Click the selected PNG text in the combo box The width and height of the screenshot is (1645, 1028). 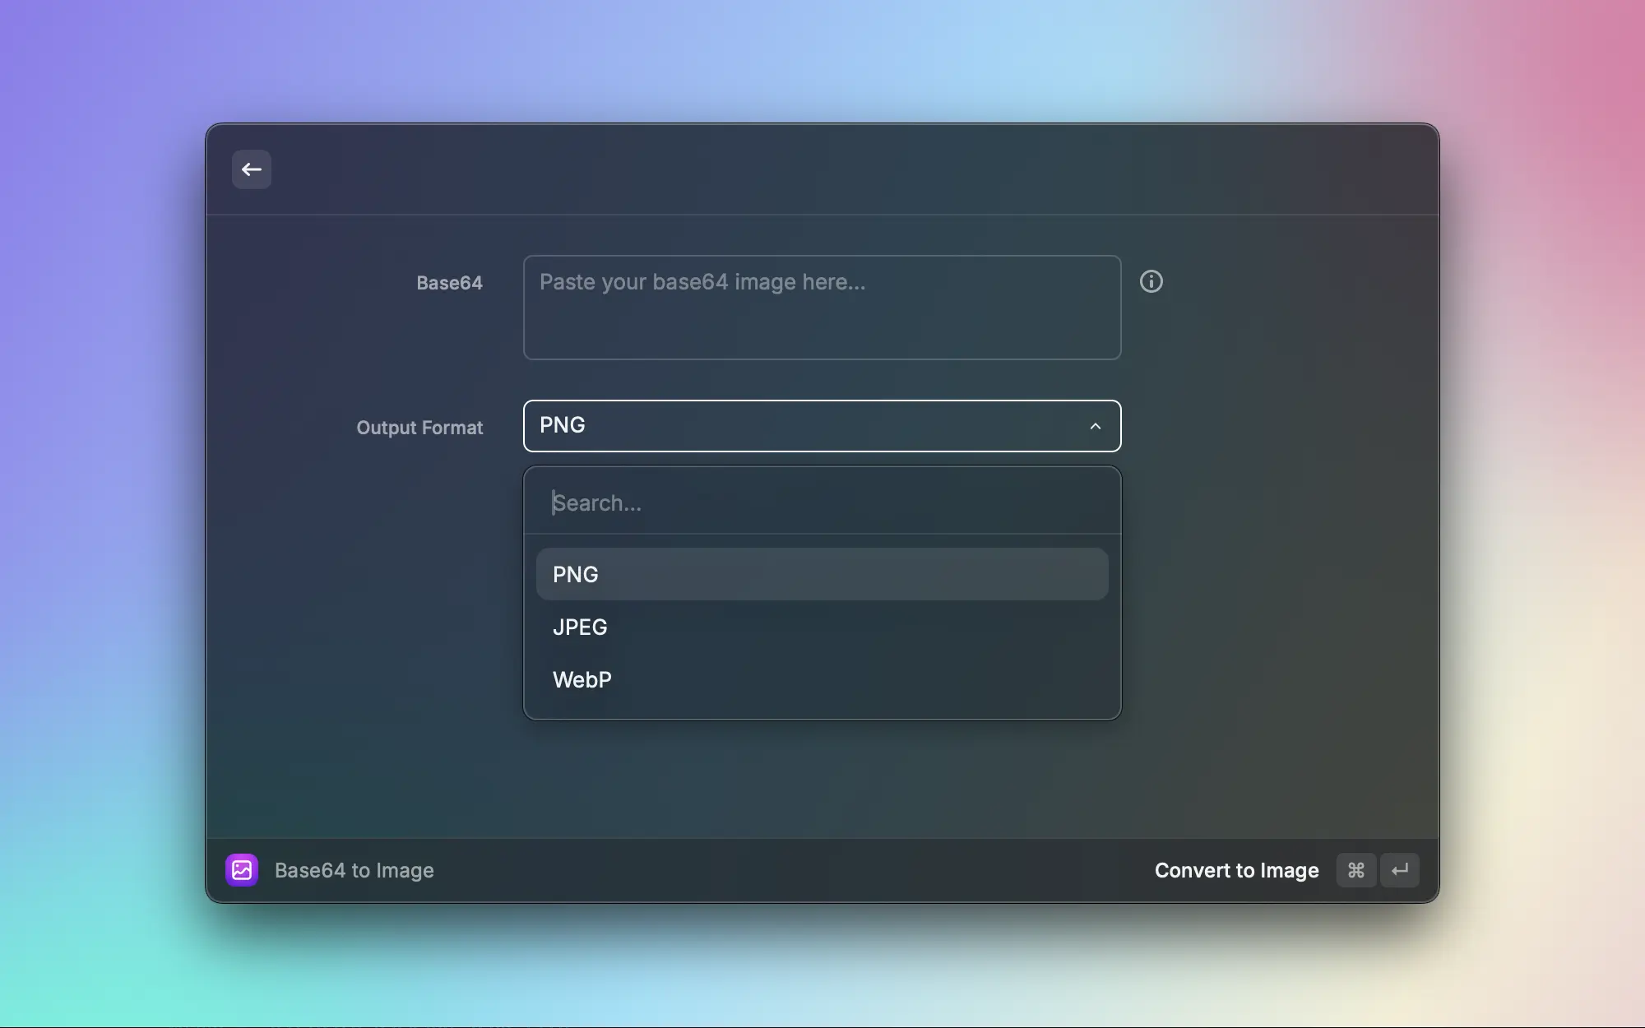click(563, 425)
